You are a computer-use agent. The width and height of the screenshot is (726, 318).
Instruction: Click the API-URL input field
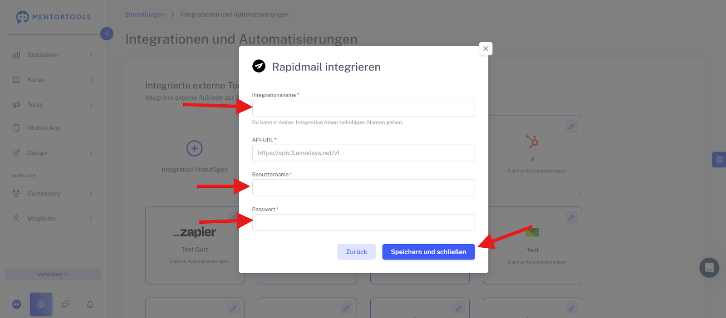(x=363, y=153)
